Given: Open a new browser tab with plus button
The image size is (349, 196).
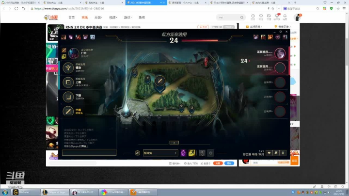Looking at the screenshot, I should pyautogui.click(x=295, y=3).
